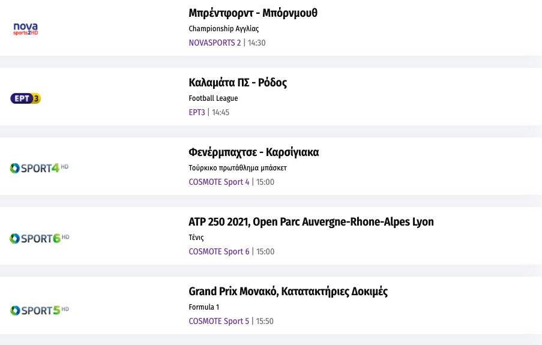Click the Nova Sports 2 HD logo
This screenshot has width=542, height=345.
26,28
